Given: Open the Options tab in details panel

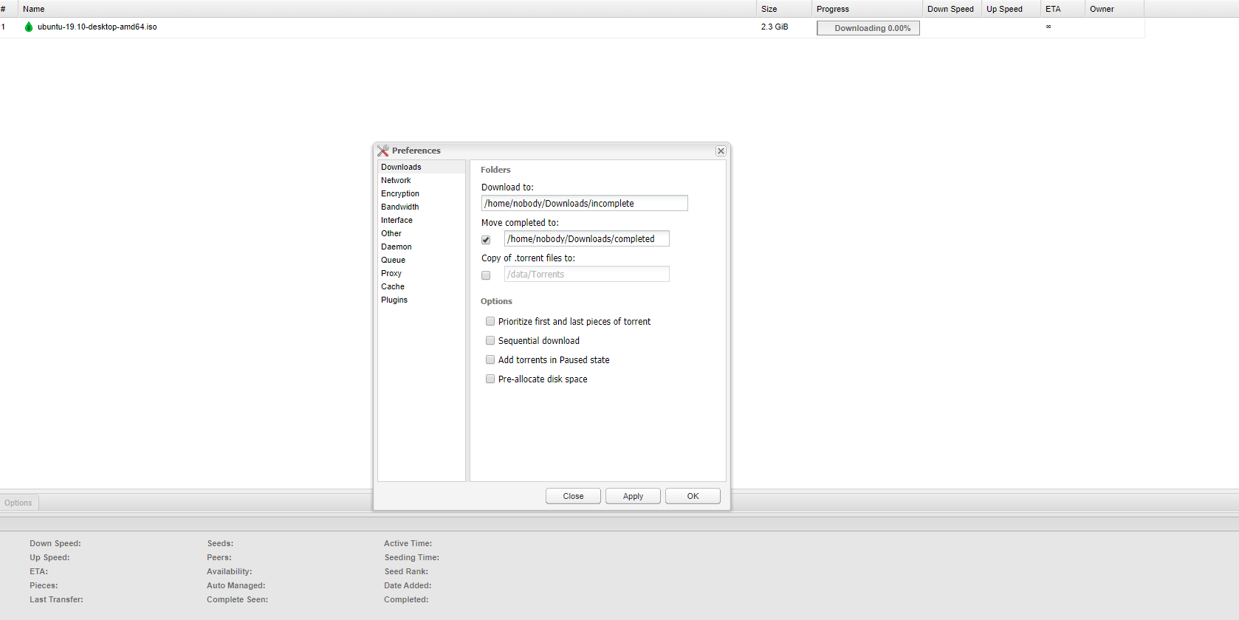Looking at the screenshot, I should pos(18,503).
